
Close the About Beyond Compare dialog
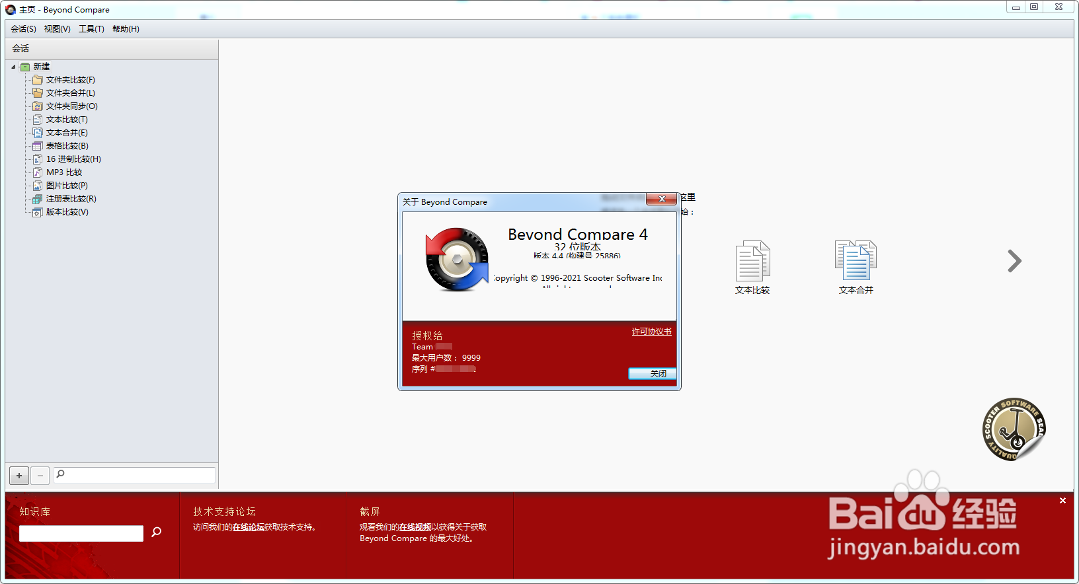(661, 199)
